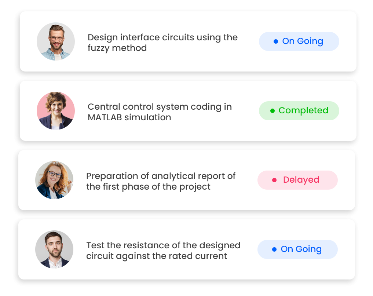Click the On Going badge for the resistance test task
The width and height of the screenshot is (373, 296).
tap(297, 249)
